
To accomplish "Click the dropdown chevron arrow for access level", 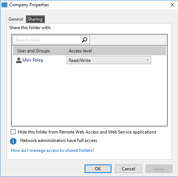I will point(147,60).
